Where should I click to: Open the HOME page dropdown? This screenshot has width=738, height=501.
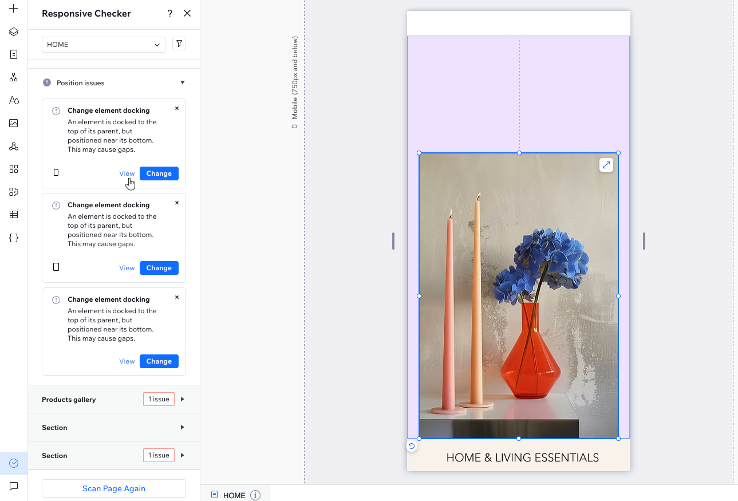(104, 45)
